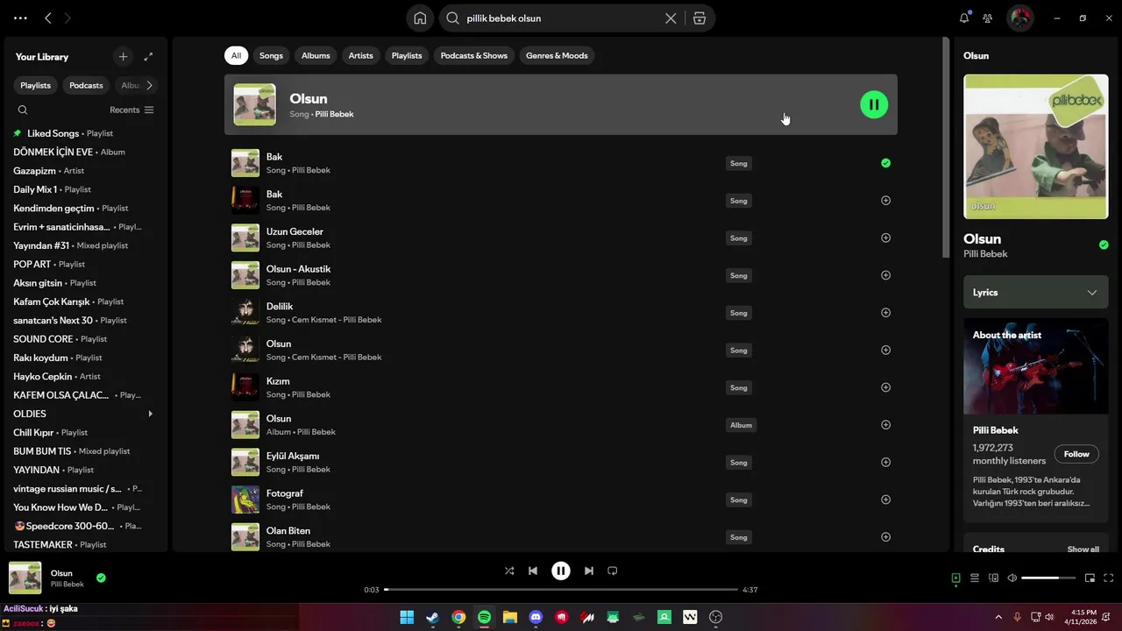Mute with the speaker volume icon

[1012, 578]
